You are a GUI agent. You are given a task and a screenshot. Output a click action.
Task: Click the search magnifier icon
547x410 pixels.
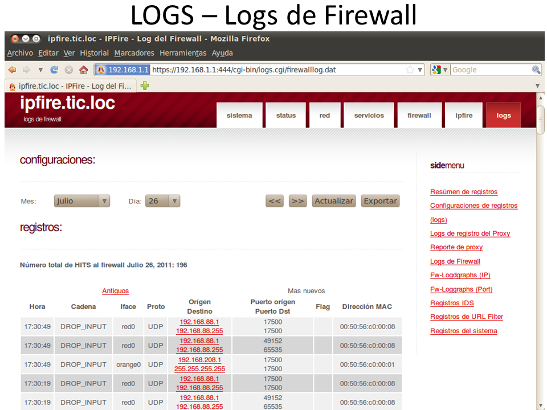tap(536, 70)
